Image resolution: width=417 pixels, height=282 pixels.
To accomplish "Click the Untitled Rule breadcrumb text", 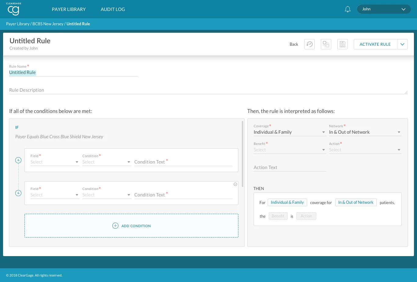I will (x=78, y=24).
